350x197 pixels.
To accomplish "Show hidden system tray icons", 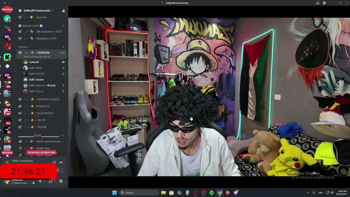I will pyautogui.click(x=308, y=193).
